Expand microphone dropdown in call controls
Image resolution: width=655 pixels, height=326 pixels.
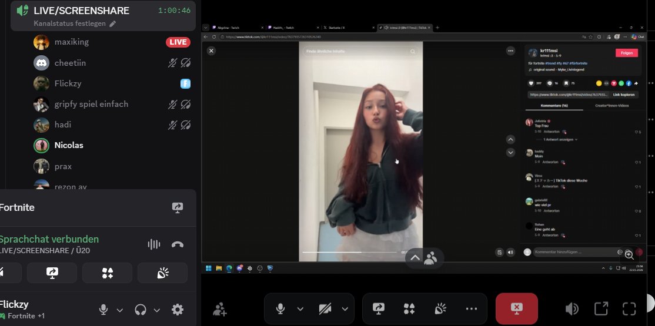tap(300, 310)
